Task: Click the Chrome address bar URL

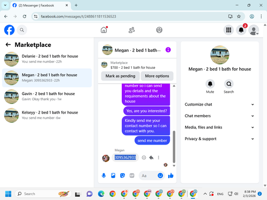Action: pyautogui.click(x=78, y=17)
